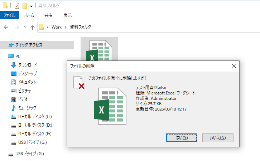Open ミュージック in navigation pane
The height and width of the screenshot is (161, 260).
point(27,108)
